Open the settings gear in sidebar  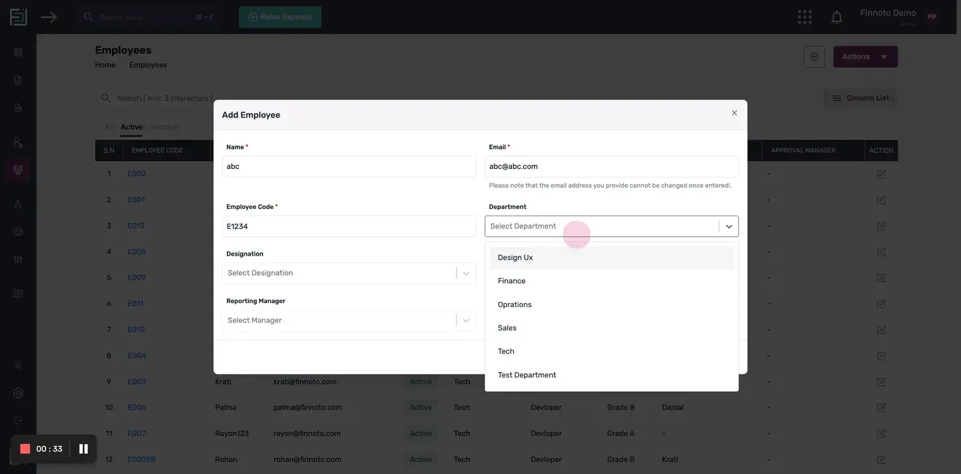18,393
